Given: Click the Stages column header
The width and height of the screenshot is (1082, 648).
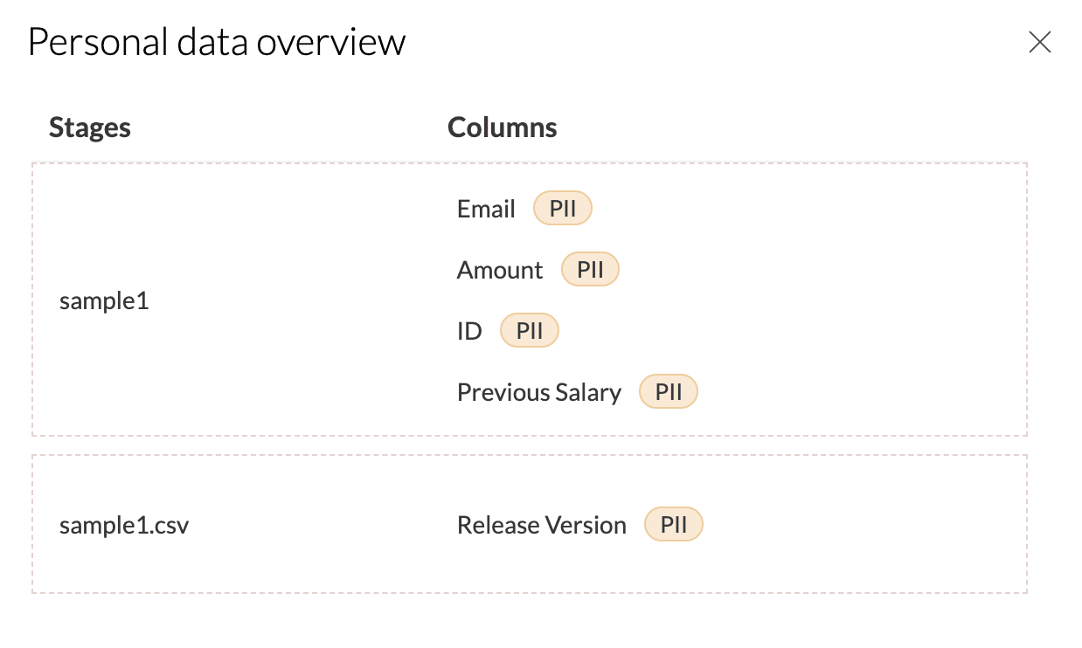Looking at the screenshot, I should coord(90,128).
